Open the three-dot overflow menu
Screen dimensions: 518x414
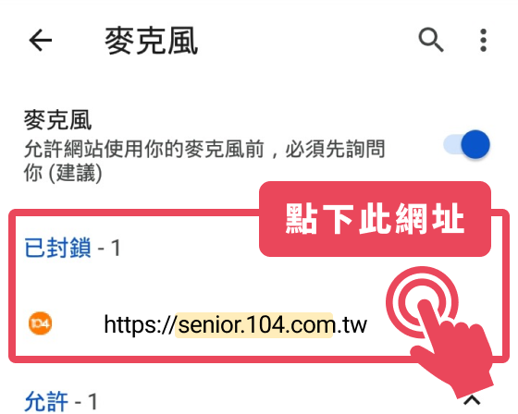point(483,41)
